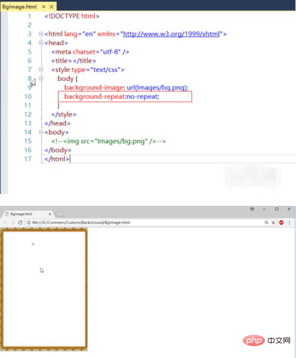Bookmark this page with star icon
Image resolution: width=296 pixels, height=358 pixels.
[273, 222]
